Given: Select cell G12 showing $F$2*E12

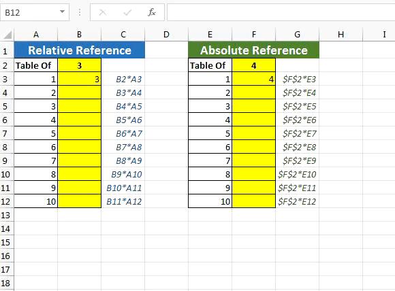Looking at the screenshot, I should tap(297, 201).
